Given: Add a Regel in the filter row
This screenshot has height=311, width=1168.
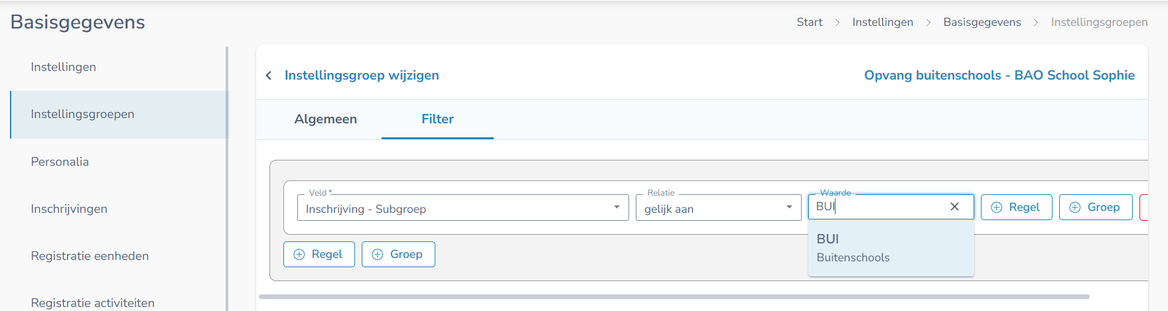Looking at the screenshot, I should pos(1016,208).
